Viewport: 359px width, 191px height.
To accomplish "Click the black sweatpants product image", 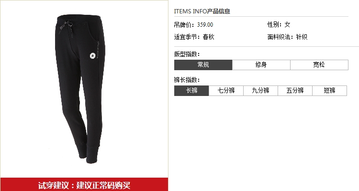I will point(80,89).
